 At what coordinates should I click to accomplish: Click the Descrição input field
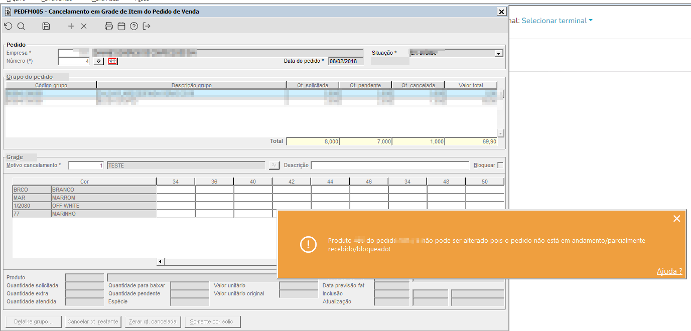tap(390, 165)
